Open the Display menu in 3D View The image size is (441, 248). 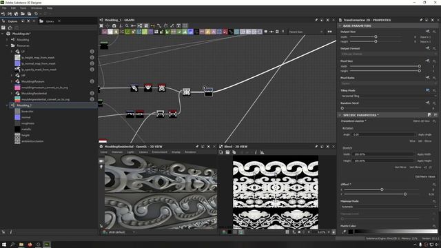(x=176, y=152)
